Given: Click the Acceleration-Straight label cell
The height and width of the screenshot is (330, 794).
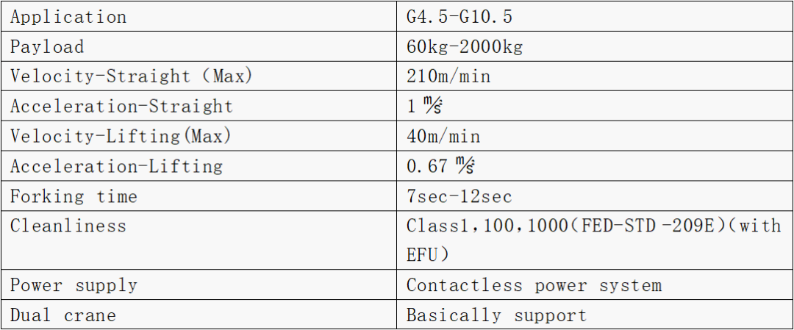Looking at the screenshot, I should (x=199, y=107).
